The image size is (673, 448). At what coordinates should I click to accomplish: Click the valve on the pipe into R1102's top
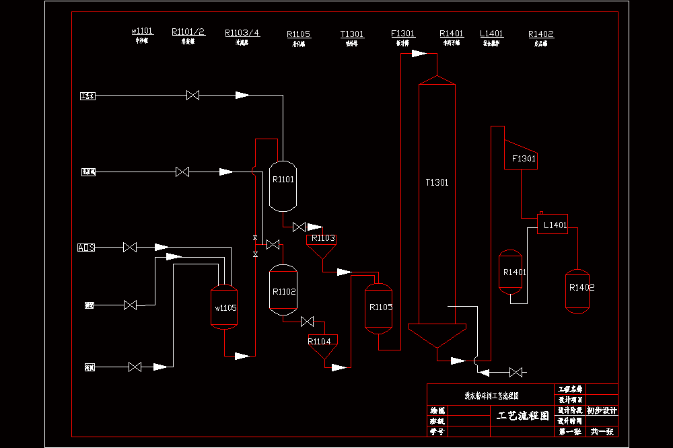273,245
